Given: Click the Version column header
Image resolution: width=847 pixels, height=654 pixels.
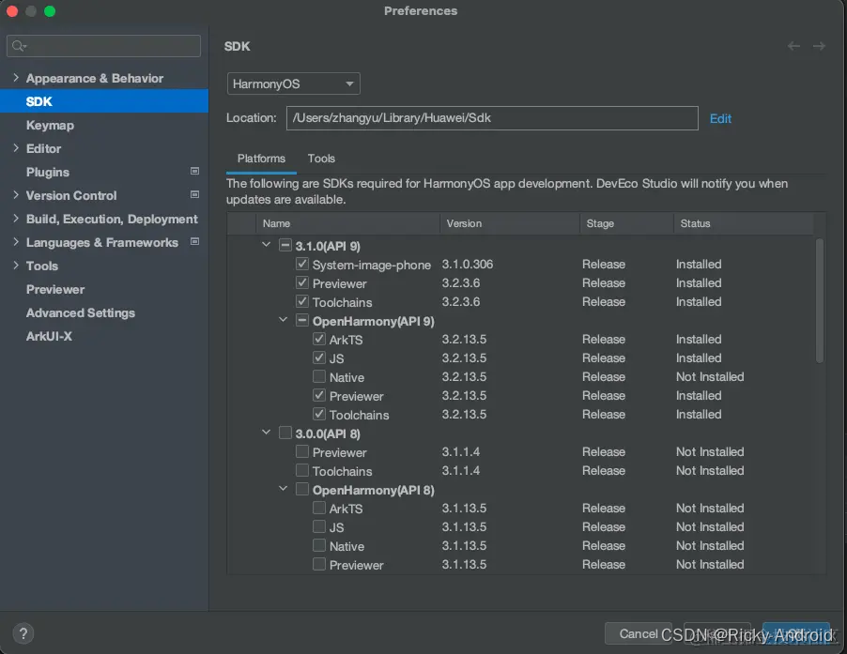Looking at the screenshot, I should (511, 223).
